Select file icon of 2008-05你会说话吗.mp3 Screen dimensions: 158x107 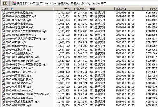click(x=4, y=83)
